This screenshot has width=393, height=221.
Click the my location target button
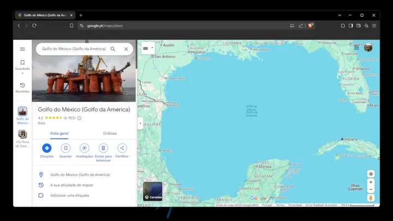point(371,174)
